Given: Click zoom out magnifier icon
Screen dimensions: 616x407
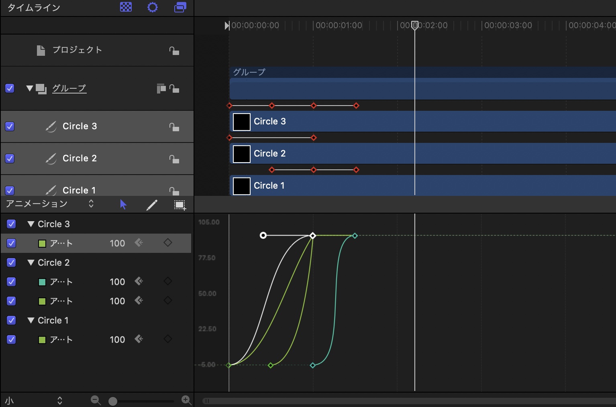Looking at the screenshot, I should tap(96, 400).
